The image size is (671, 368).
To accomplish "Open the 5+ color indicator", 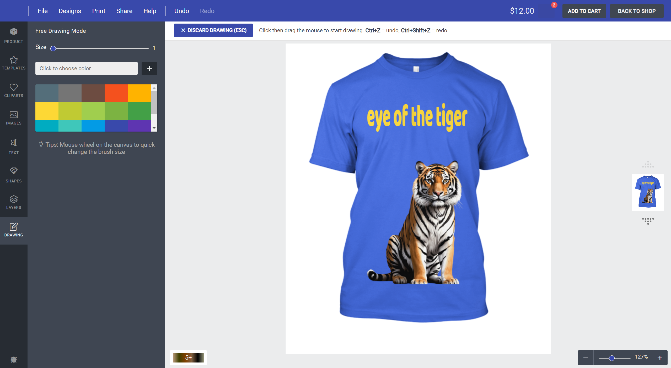I will [x=188, y=358].
